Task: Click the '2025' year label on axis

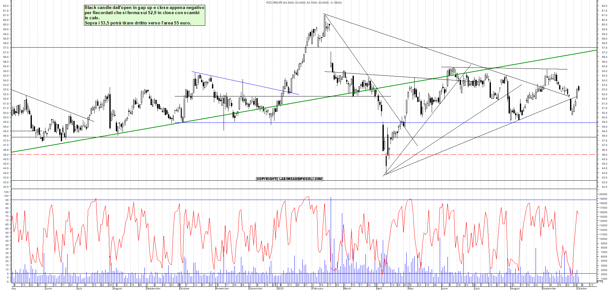Action: 280,288
